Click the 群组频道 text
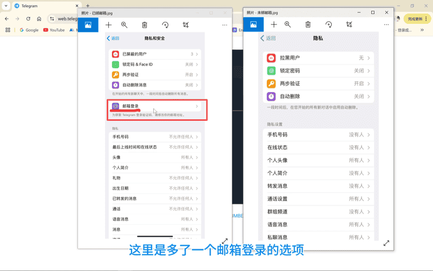 point(277,212)
